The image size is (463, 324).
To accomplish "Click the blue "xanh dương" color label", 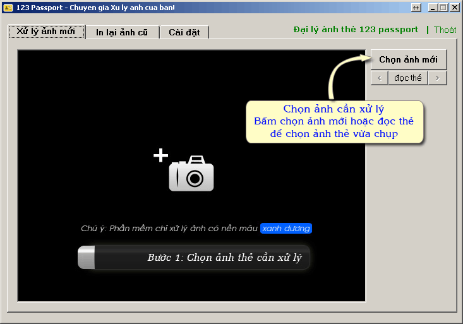I will click(286, 228).
